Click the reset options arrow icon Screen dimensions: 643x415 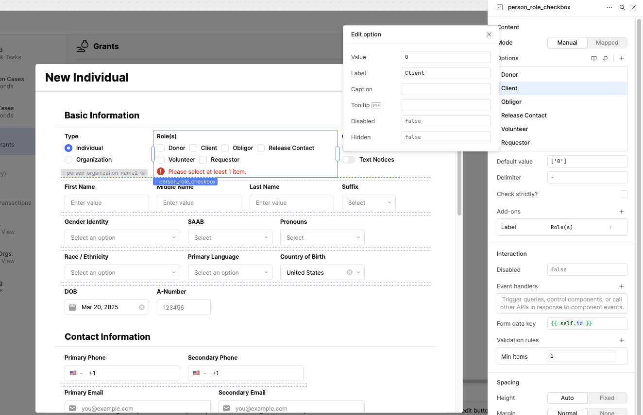click(x=606, y=58)
